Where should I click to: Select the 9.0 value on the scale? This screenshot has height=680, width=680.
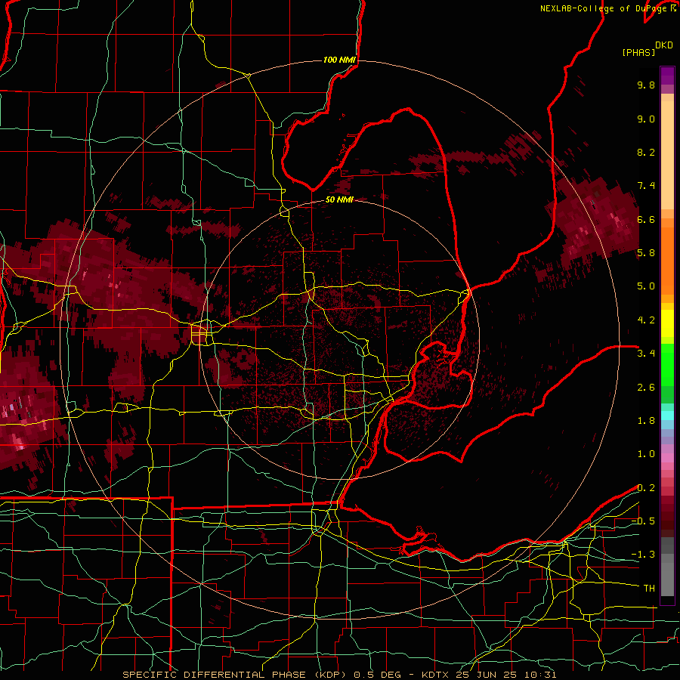tap(646, 119)
